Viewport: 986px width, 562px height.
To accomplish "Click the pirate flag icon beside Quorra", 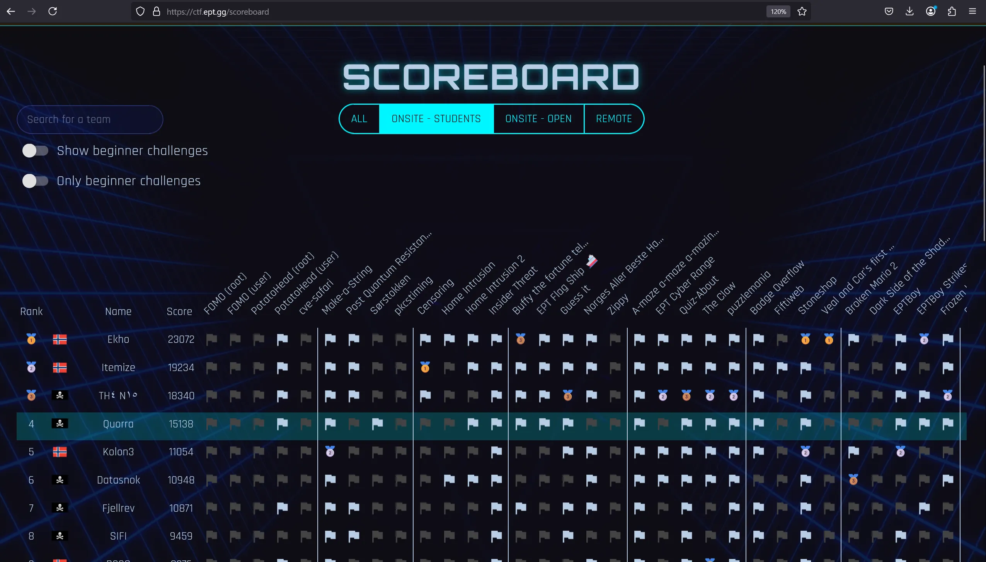I will 60,424.
